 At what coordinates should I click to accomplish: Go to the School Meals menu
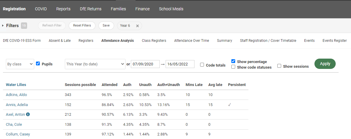[171, 9]
